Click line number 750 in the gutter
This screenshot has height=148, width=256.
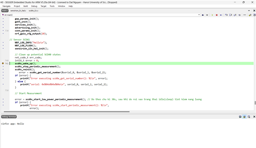coord(6,90)
